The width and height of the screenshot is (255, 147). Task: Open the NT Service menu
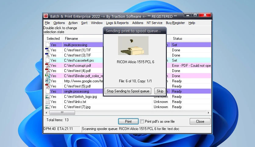155,23
